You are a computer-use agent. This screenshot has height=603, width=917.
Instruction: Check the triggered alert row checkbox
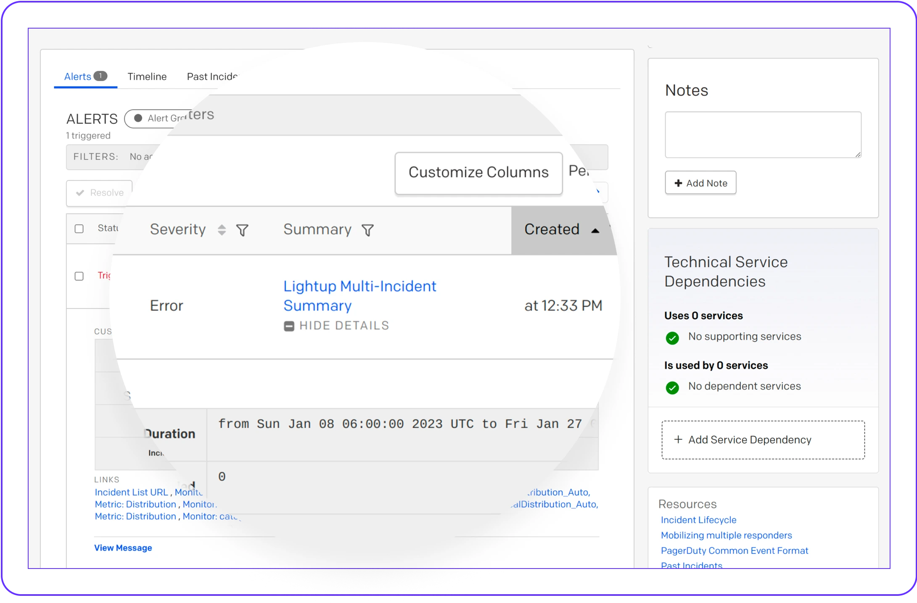coord(79,276)
